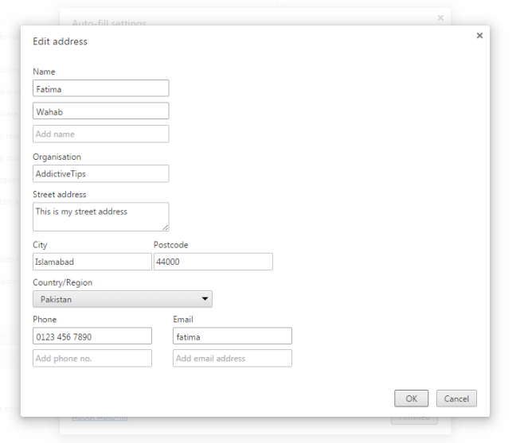This screenshot has height=443, width=524.
Task: Click the Fatima first name field
Action: click(x=101, y=88)
